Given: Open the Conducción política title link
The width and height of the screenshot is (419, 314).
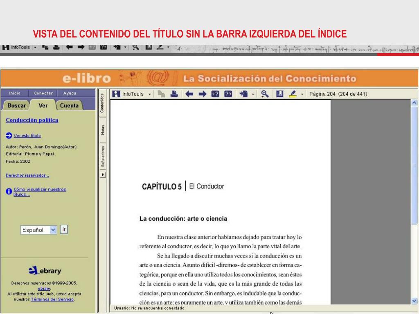Looking at the screenshot, I should (32, 120).
